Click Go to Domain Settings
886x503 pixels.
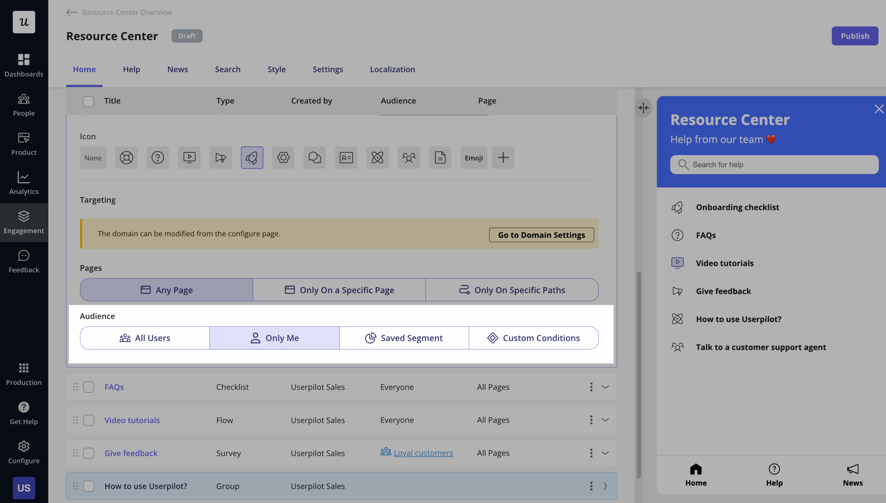[541, 235]
